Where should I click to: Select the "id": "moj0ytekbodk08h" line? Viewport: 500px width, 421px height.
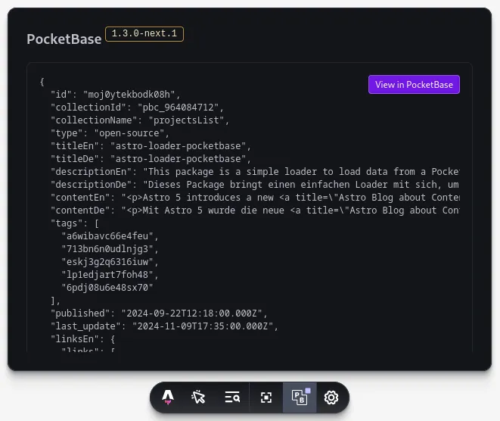116,95
